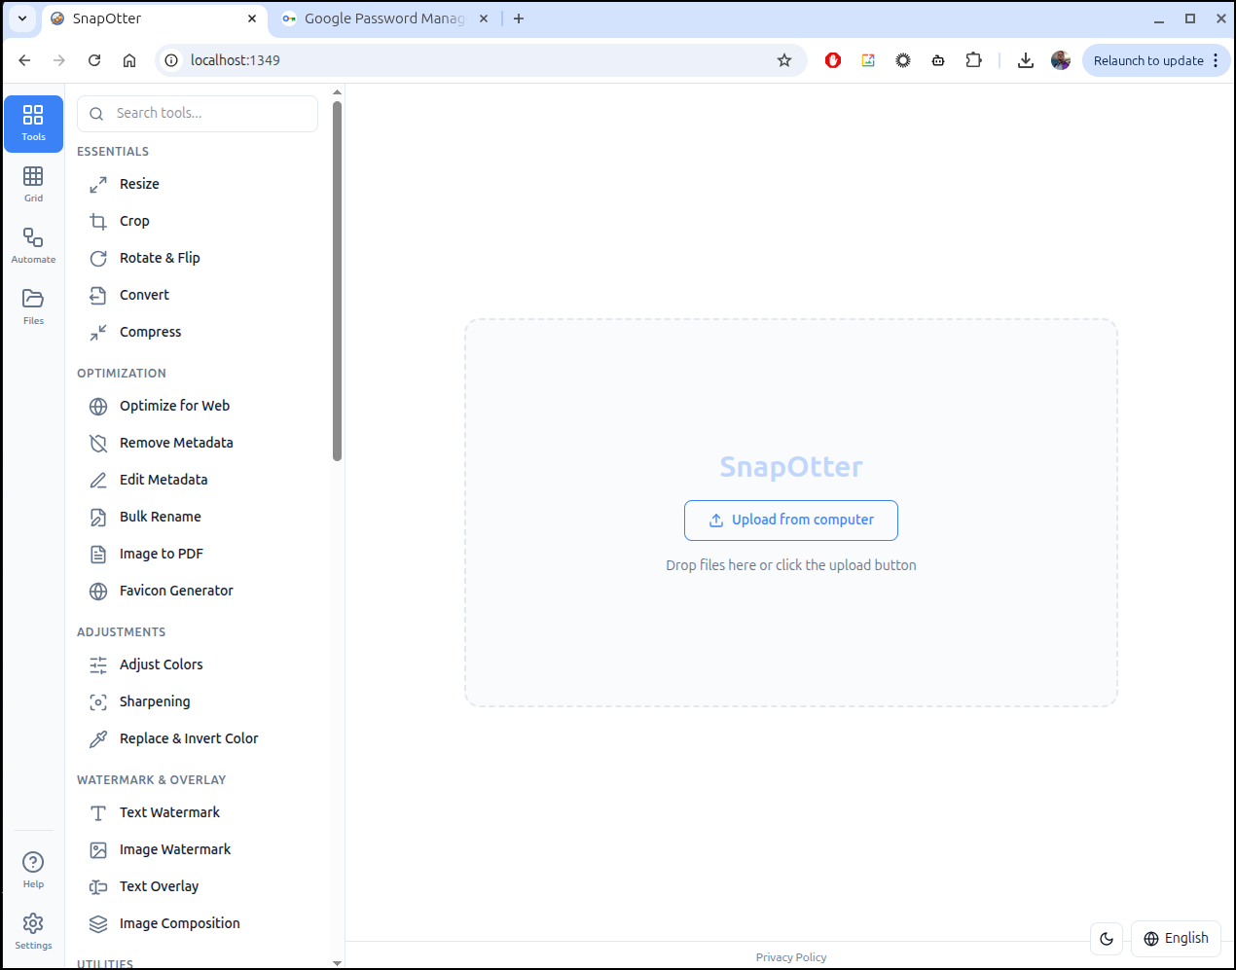1236x970 pixels.
Task: Choose the Rotate & Flip tool icon
Action: 98,258
